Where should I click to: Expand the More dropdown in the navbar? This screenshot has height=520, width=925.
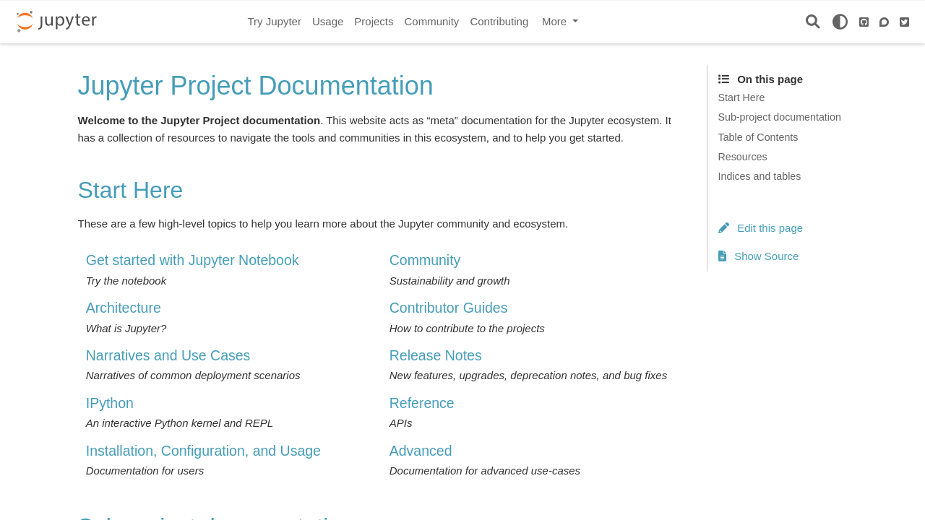point(560,22)
